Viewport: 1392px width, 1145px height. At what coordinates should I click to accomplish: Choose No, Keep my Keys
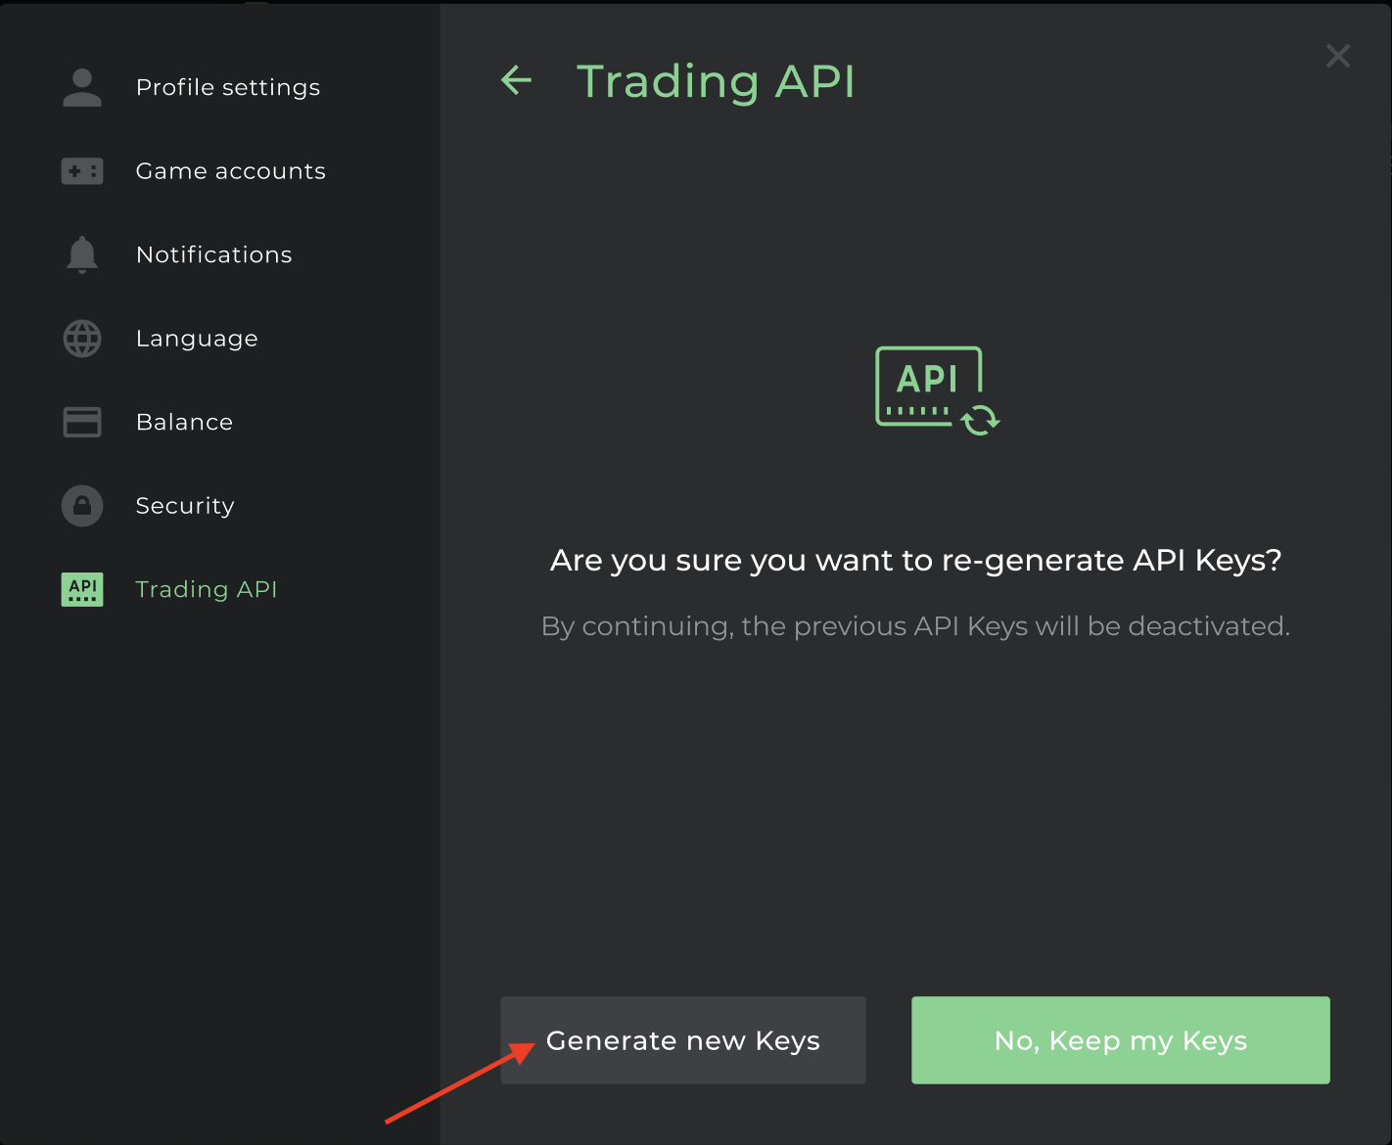tap(1121, 1040)
